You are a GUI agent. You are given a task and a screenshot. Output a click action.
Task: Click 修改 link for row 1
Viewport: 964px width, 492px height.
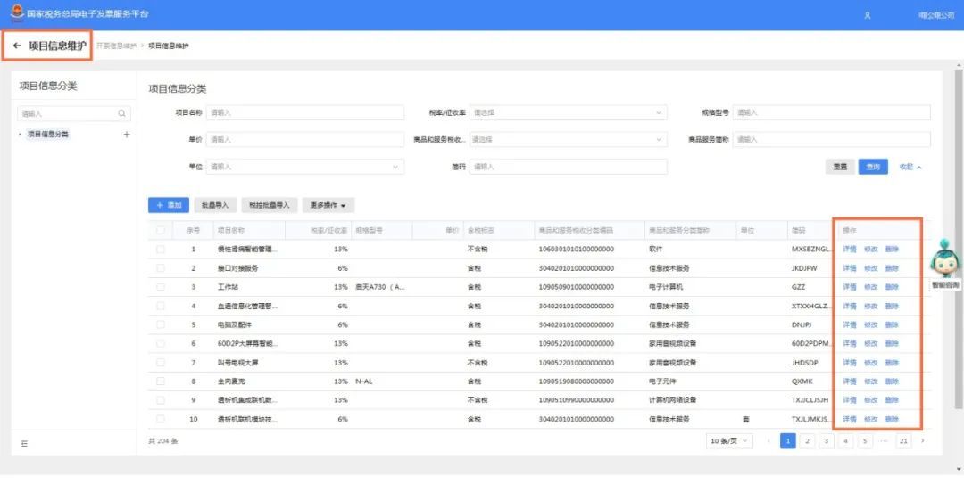point(870,249)
